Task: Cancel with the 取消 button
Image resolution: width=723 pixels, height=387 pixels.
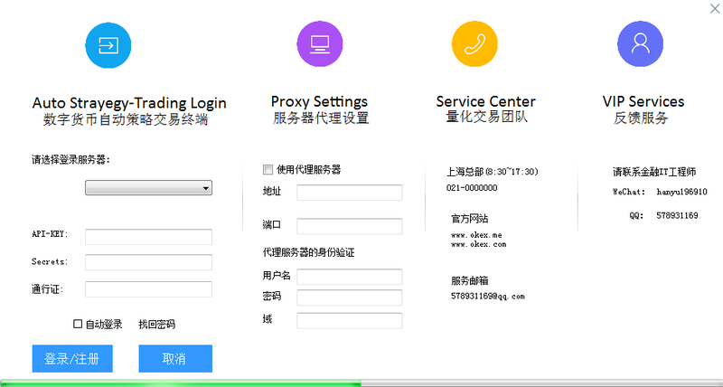Action: (x=175, y=358)
